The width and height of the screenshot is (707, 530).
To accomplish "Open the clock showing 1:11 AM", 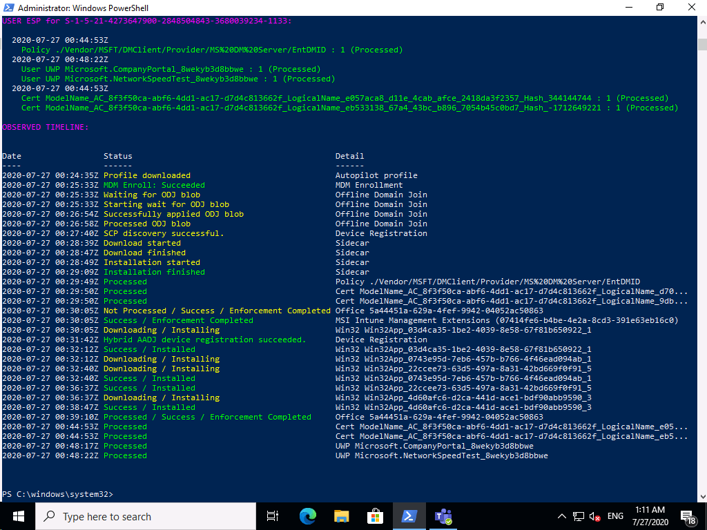I will point(650,516).
